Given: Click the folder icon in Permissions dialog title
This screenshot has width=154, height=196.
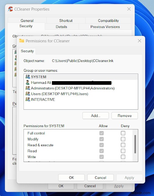Looking at the screenshot, I should [x=22, y=41].
